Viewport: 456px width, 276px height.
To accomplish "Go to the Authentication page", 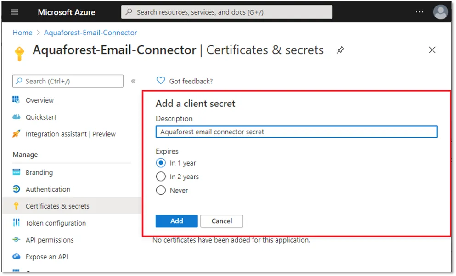I will (x=48, y=189).
